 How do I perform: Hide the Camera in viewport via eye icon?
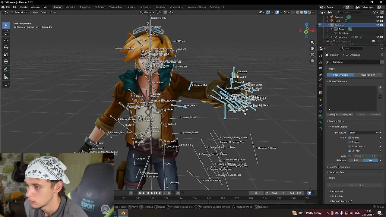click(x=378, y=17)
